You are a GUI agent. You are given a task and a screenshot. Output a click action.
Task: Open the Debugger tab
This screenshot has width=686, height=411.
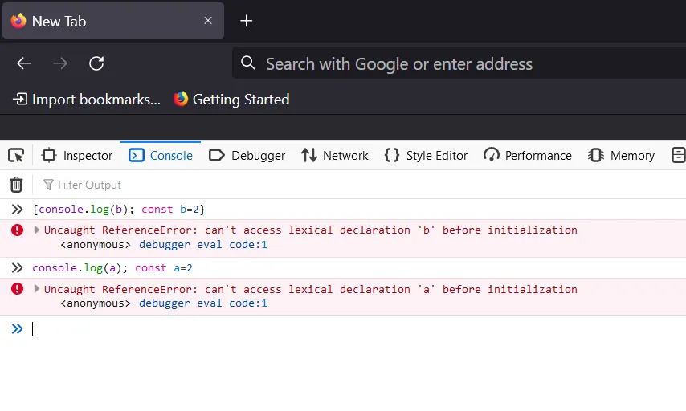click(247, 156)
